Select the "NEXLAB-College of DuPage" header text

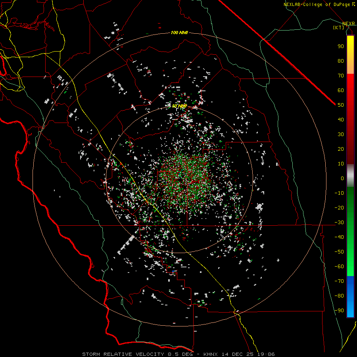[317, 4]
